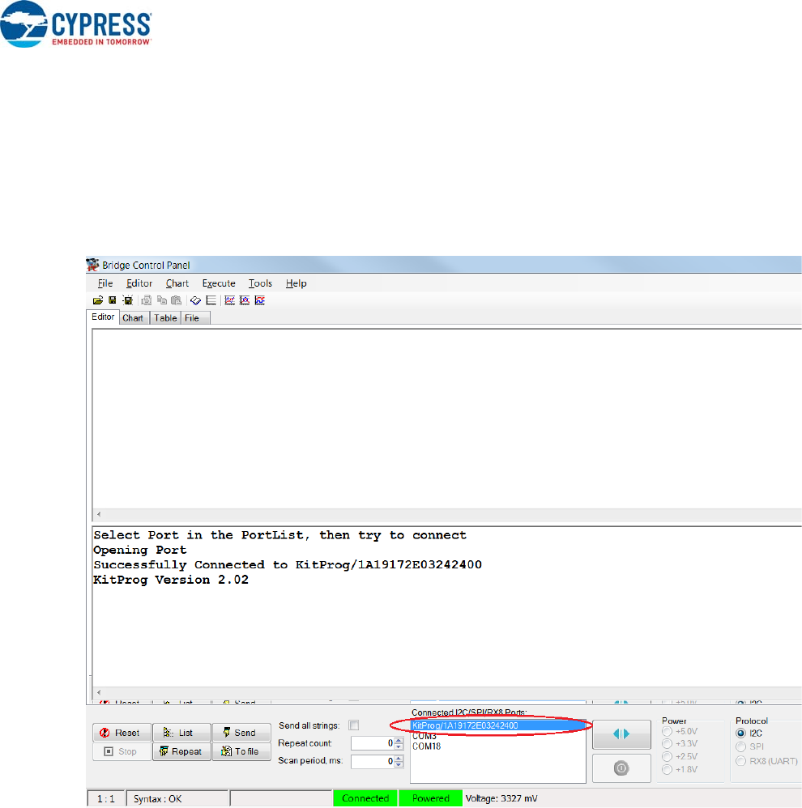Select COM18 in the port list
Image resolution: width=802 pixels, height=808 pixels.
click(426, 746)
